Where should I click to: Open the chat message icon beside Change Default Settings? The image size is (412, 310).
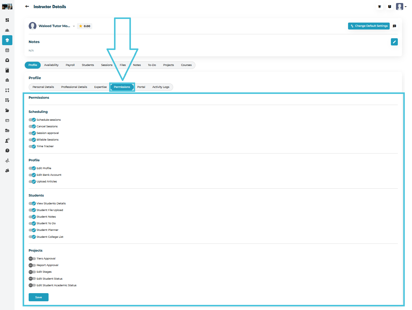coord(394,26)
